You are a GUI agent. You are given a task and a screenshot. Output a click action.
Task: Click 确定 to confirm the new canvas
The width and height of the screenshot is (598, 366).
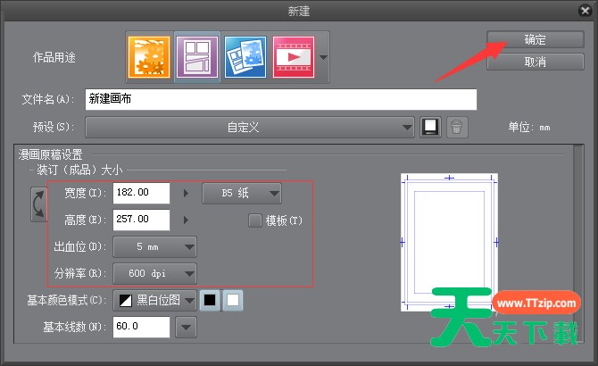click(x=535, y=39)
